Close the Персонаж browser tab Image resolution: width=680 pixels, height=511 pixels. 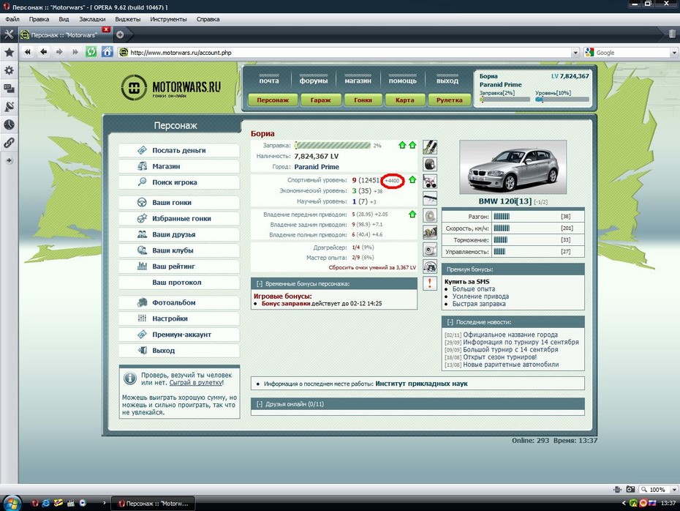click(106, 29)
